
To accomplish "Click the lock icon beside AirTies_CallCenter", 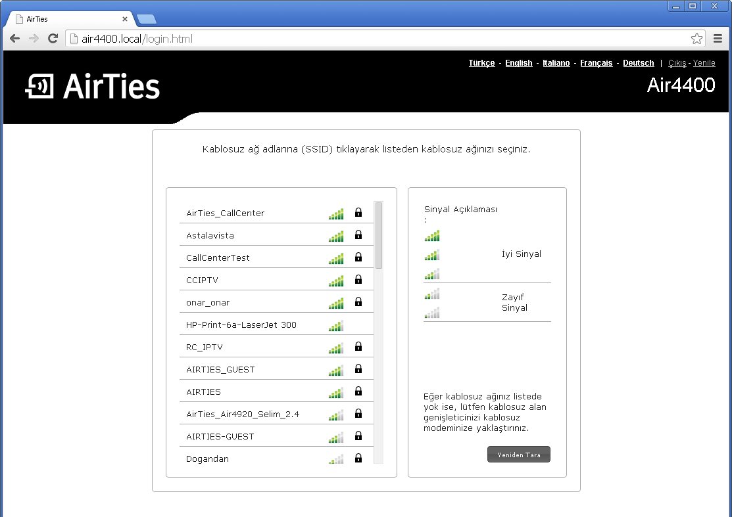I will point(358,212).
